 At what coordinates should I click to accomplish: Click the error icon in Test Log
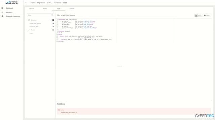(59, 110)
